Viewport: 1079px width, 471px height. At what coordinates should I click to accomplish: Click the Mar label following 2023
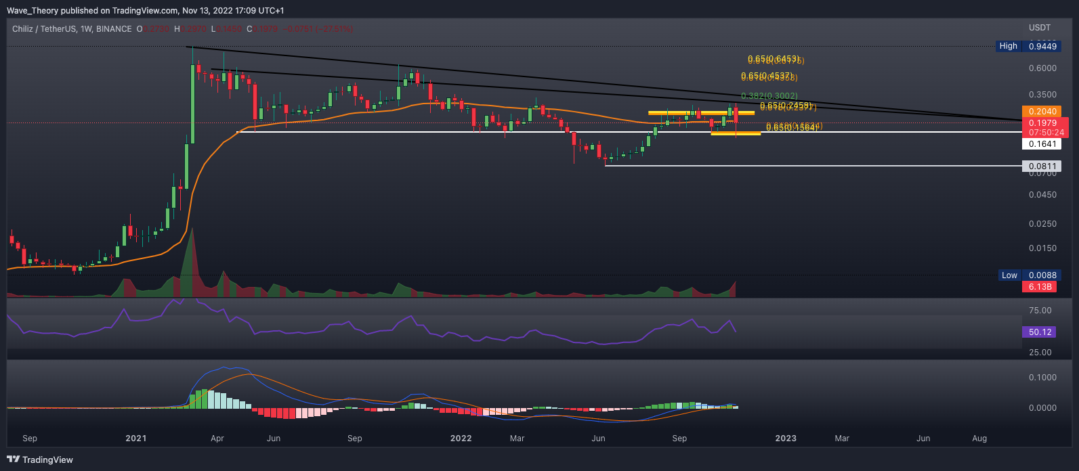point(842,439)
